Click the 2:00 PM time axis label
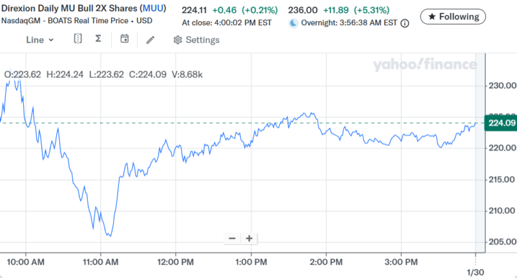 pos(326,261)
